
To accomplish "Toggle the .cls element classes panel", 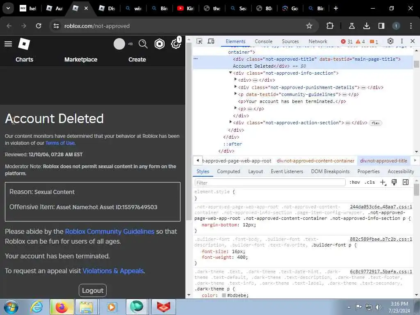I will [x=370, y=183].
